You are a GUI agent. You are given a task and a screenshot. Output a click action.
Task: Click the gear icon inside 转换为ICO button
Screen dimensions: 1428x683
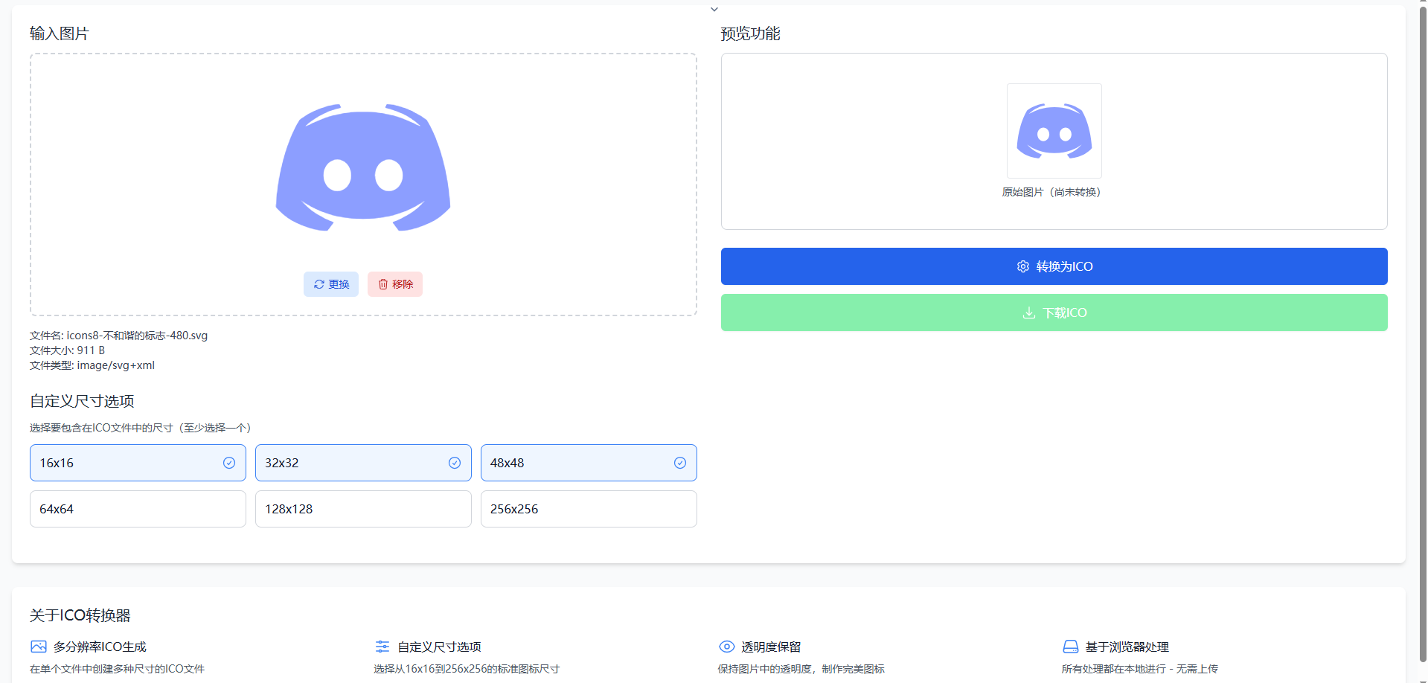click(x=1023, y=266)
